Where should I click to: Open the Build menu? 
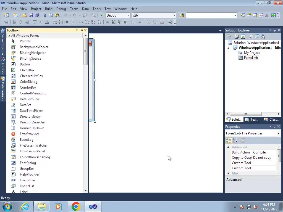pyautogui.click(x=49, y=9)
